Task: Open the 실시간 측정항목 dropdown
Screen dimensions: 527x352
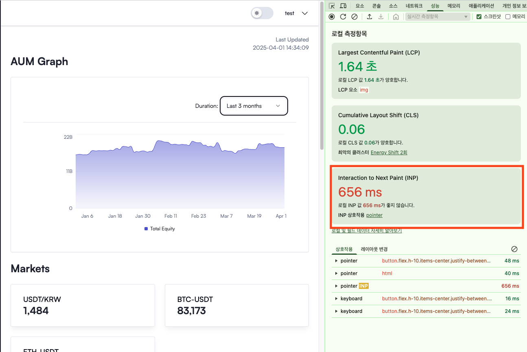Action: (x=437, y=17)
